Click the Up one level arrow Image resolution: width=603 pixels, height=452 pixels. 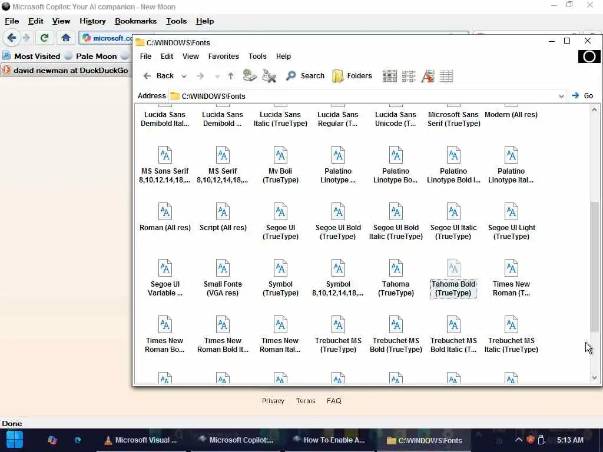pos(230,76)
